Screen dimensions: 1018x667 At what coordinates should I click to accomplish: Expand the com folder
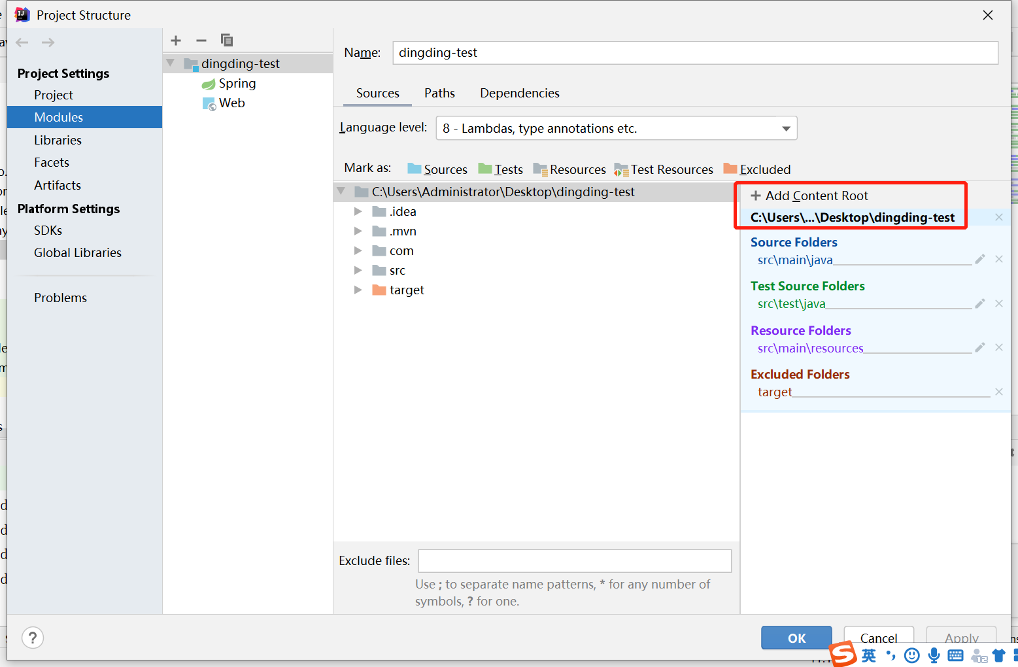358,250
